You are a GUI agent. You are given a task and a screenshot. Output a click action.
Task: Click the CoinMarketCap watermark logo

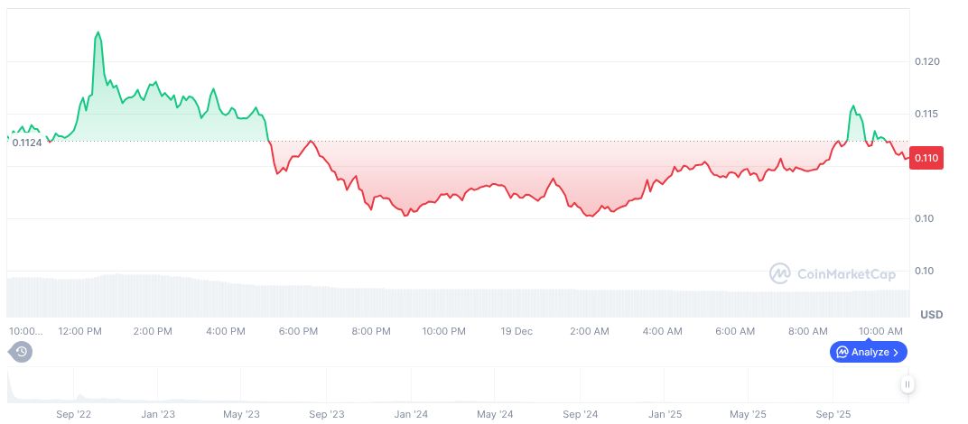click(x=831, y=272)
